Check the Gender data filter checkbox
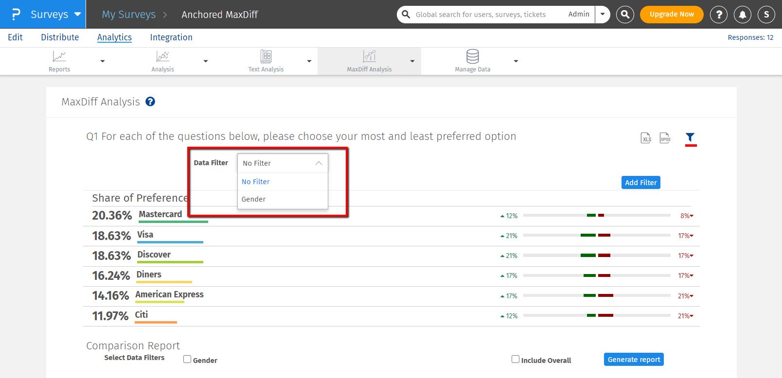This screenshot has width=782, height=378. [187, 360]
